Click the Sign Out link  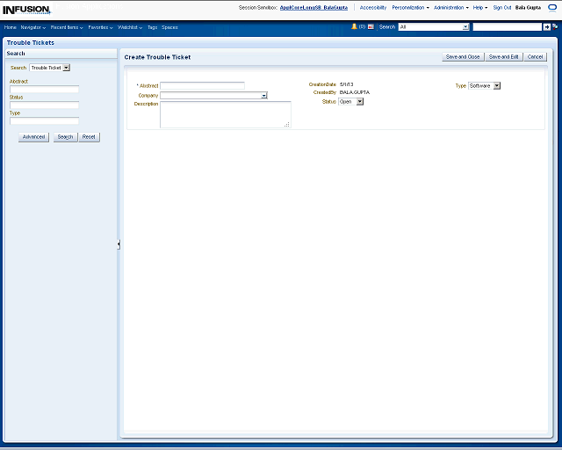click(x=502, y=7)
